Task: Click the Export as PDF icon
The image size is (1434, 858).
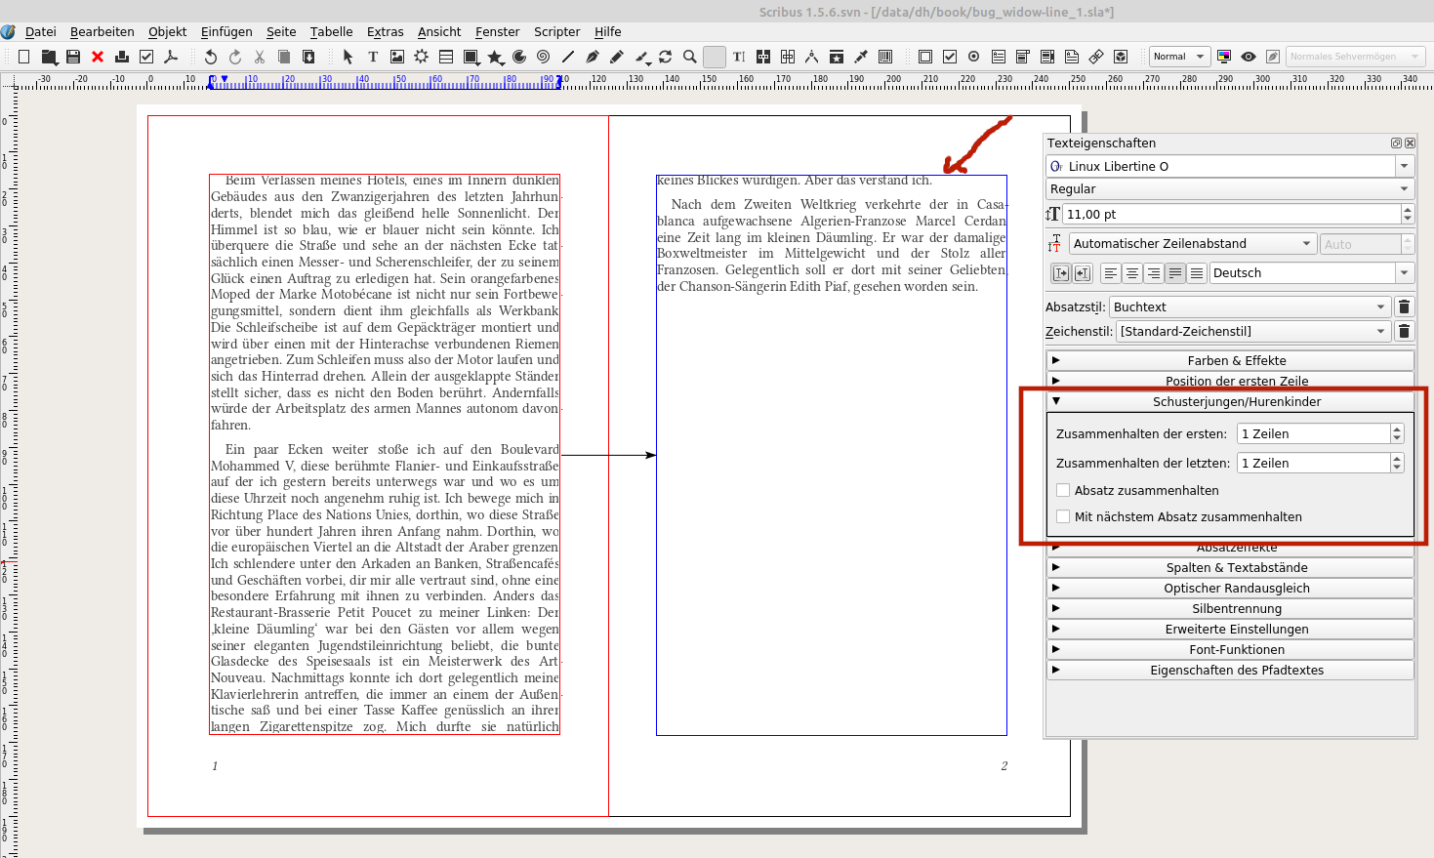Action: coord(171,57)
